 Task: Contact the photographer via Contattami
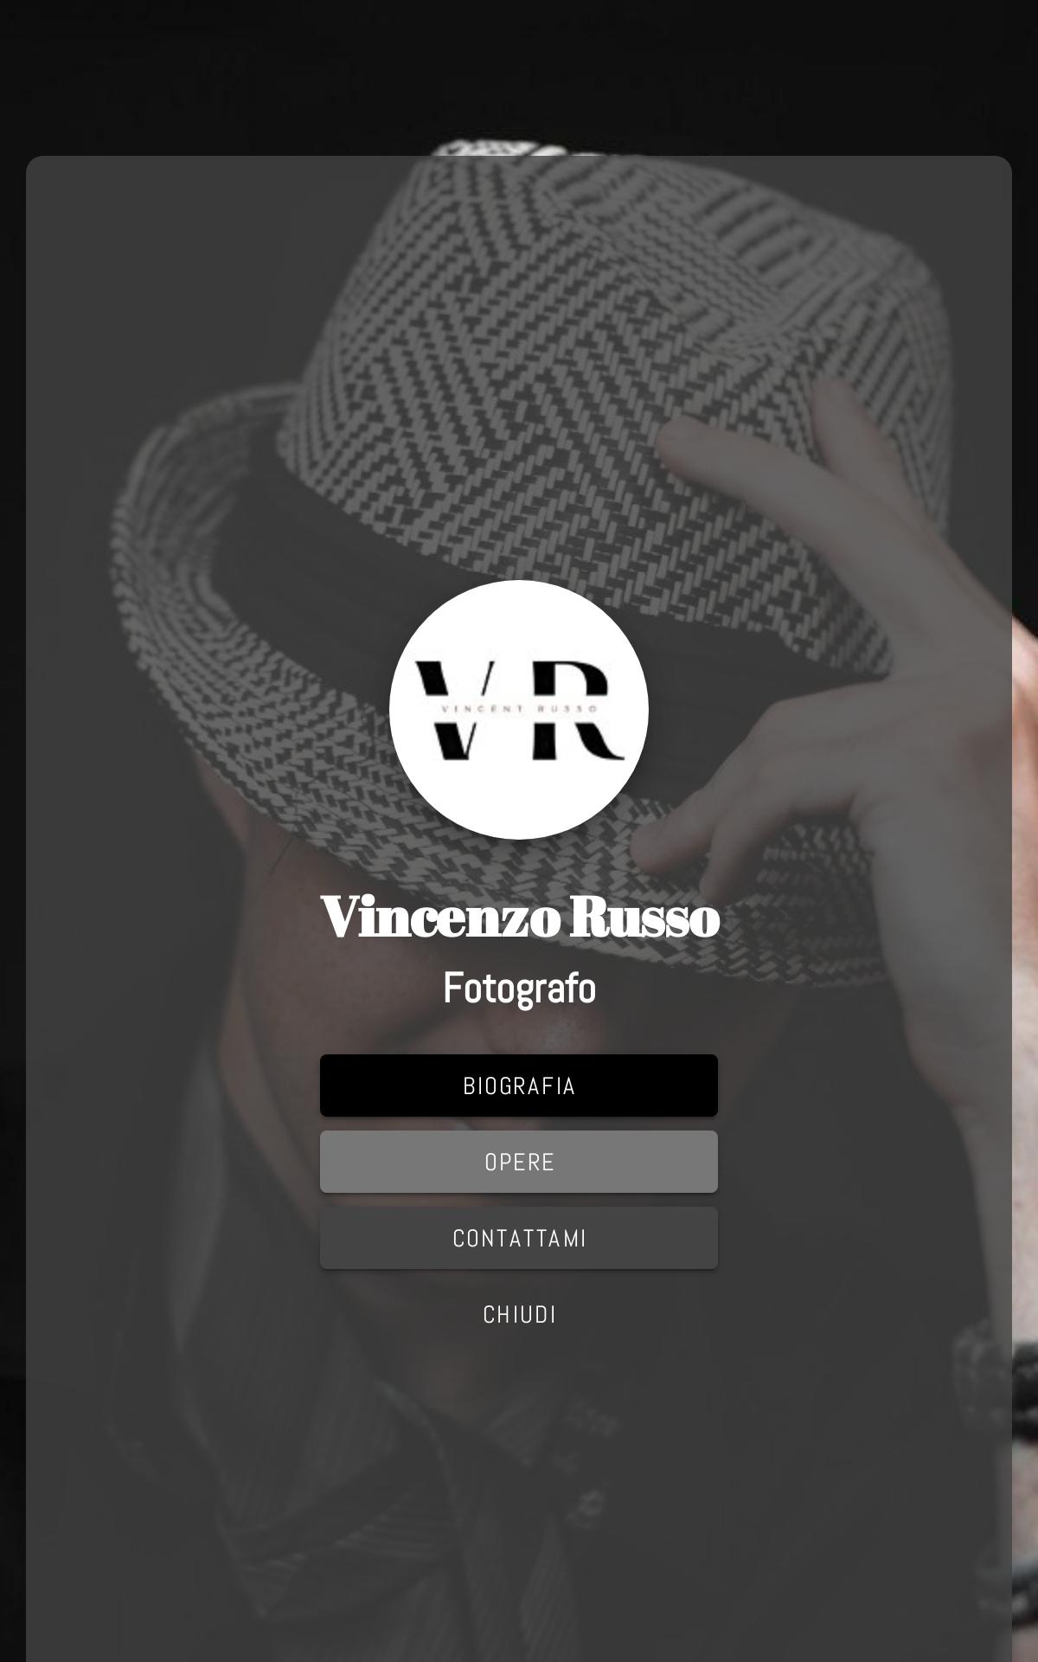pyautogui.click(x=519, y=1238)
